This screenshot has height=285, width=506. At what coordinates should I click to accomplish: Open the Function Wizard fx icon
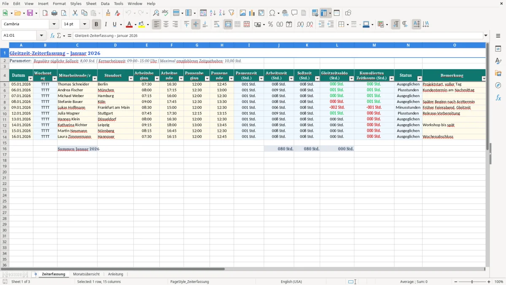point(52,36)
